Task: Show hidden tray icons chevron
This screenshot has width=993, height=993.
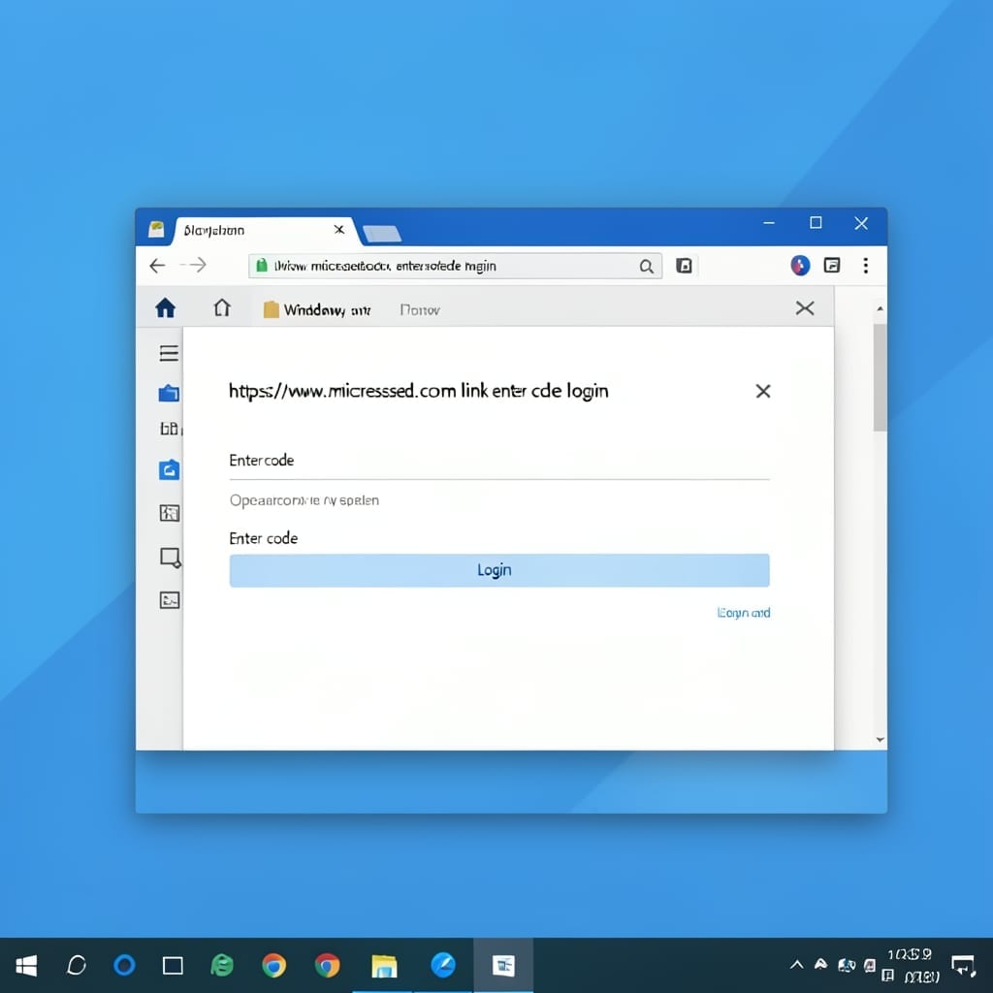Action: (797, 965)
